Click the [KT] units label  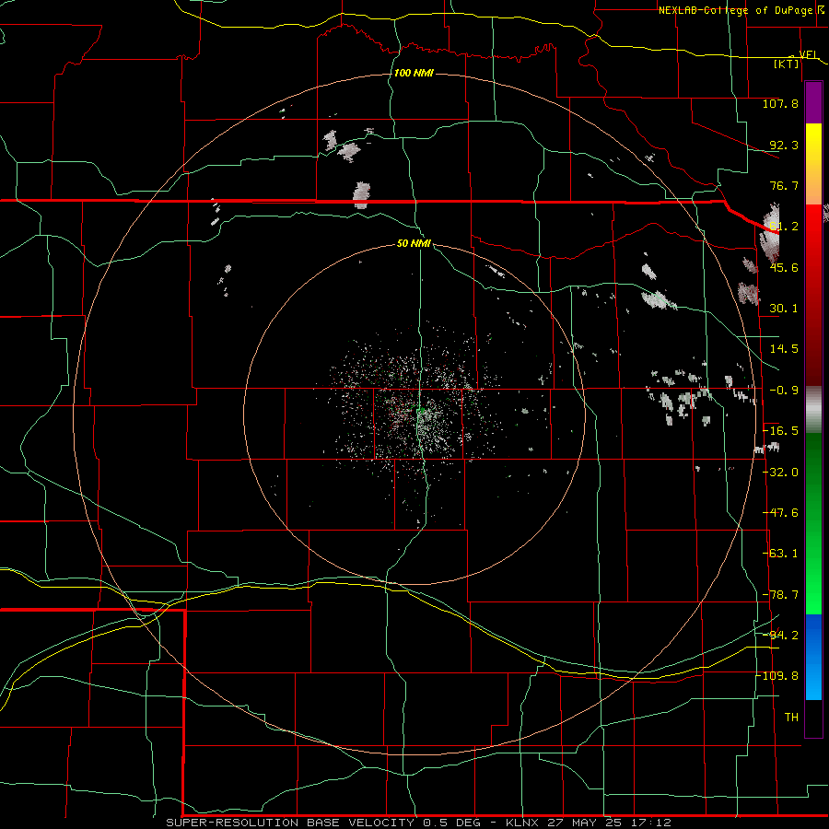pos(787,64)
